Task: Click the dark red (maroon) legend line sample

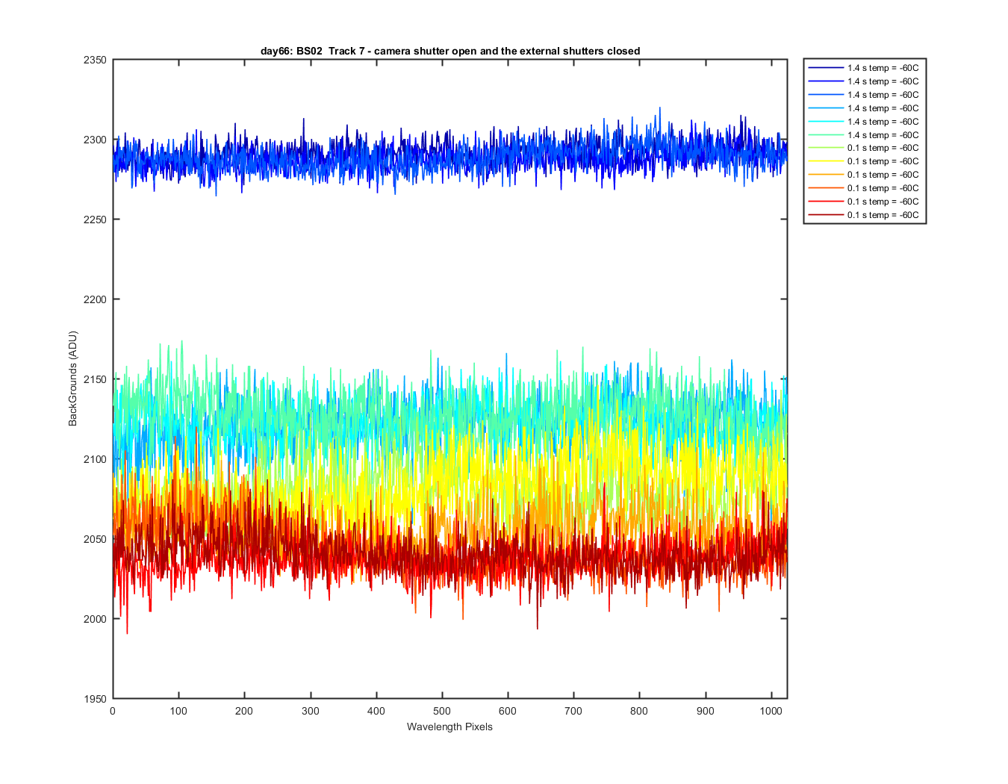Action: (x=826, y=215)
